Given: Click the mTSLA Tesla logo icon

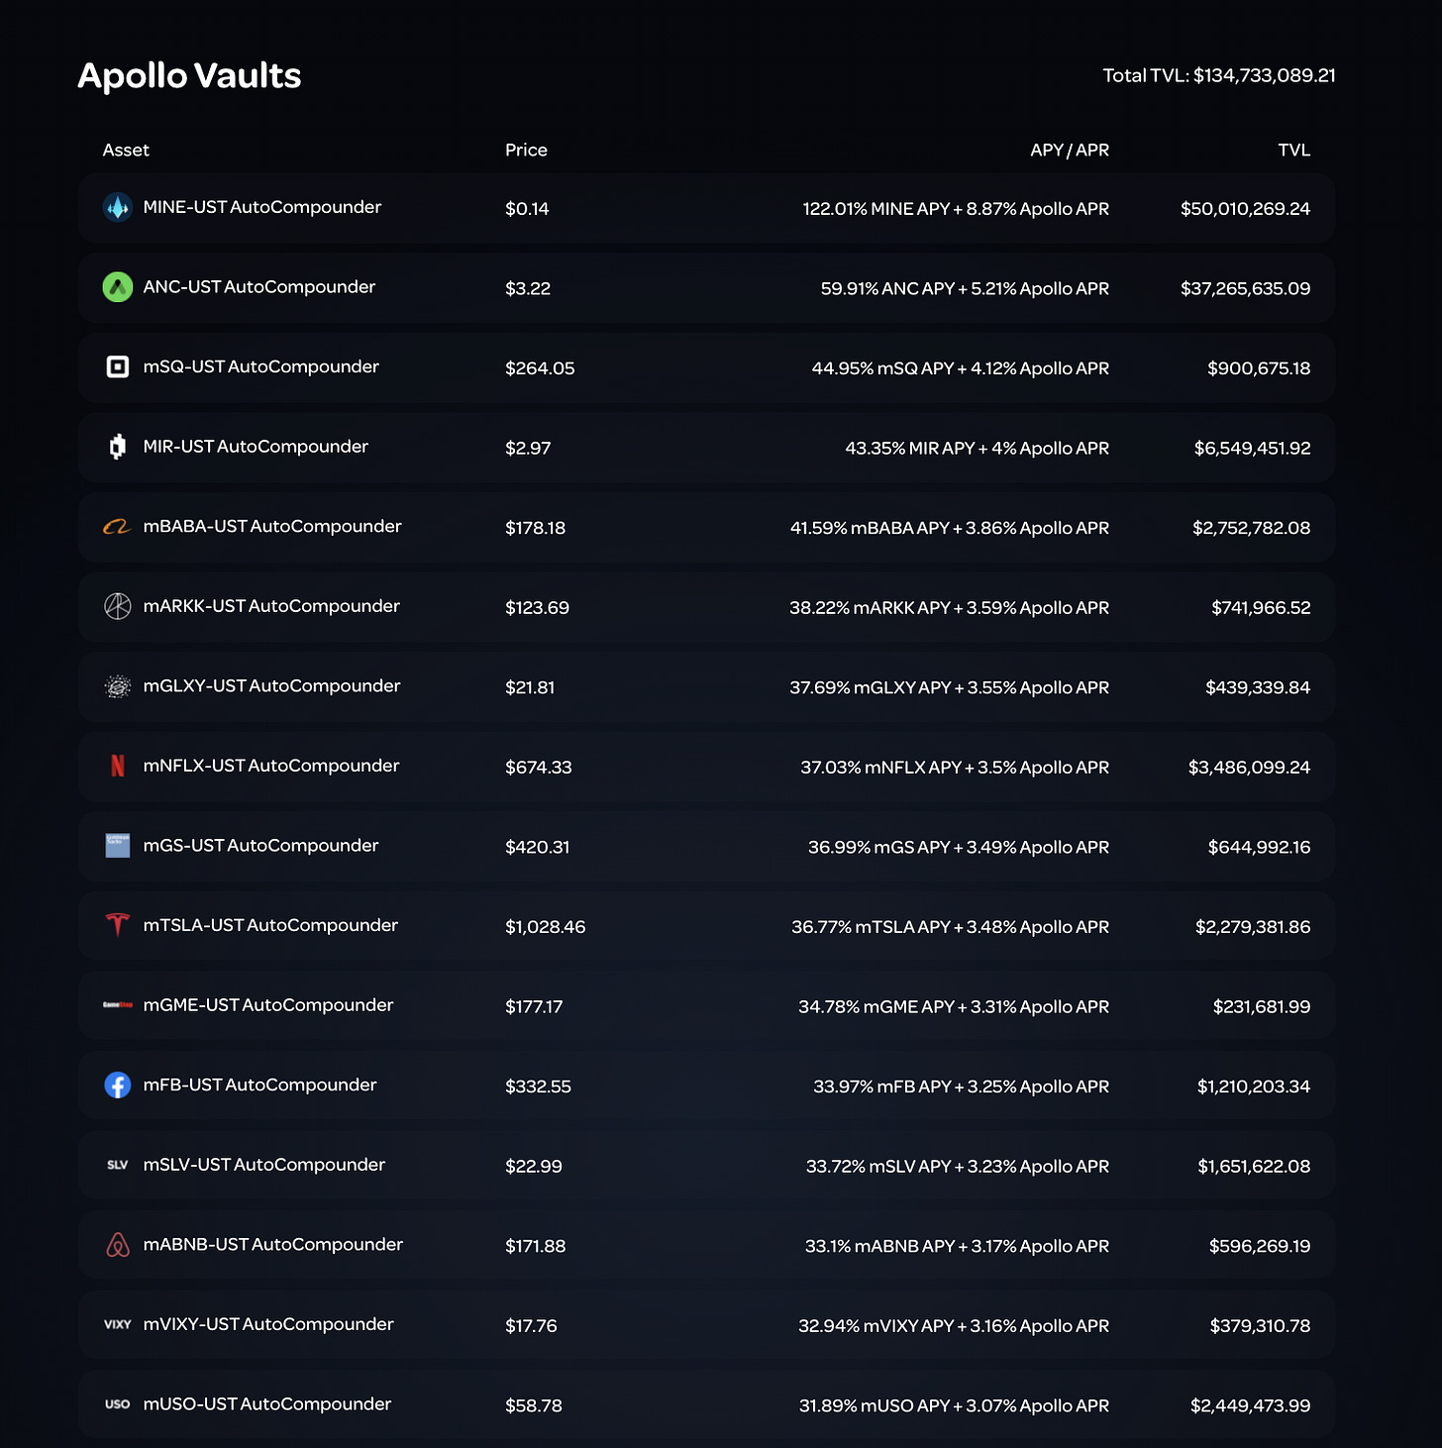Looking at the screenshot, I should (118, 925).
